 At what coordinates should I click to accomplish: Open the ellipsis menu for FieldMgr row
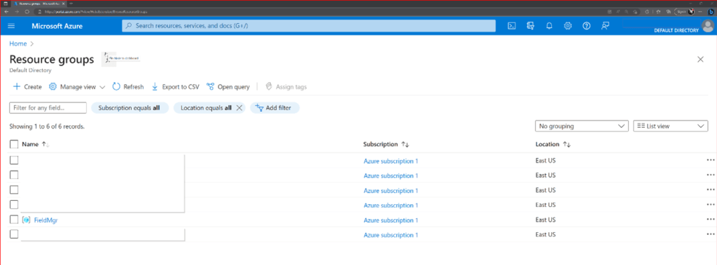coord(710,220)
